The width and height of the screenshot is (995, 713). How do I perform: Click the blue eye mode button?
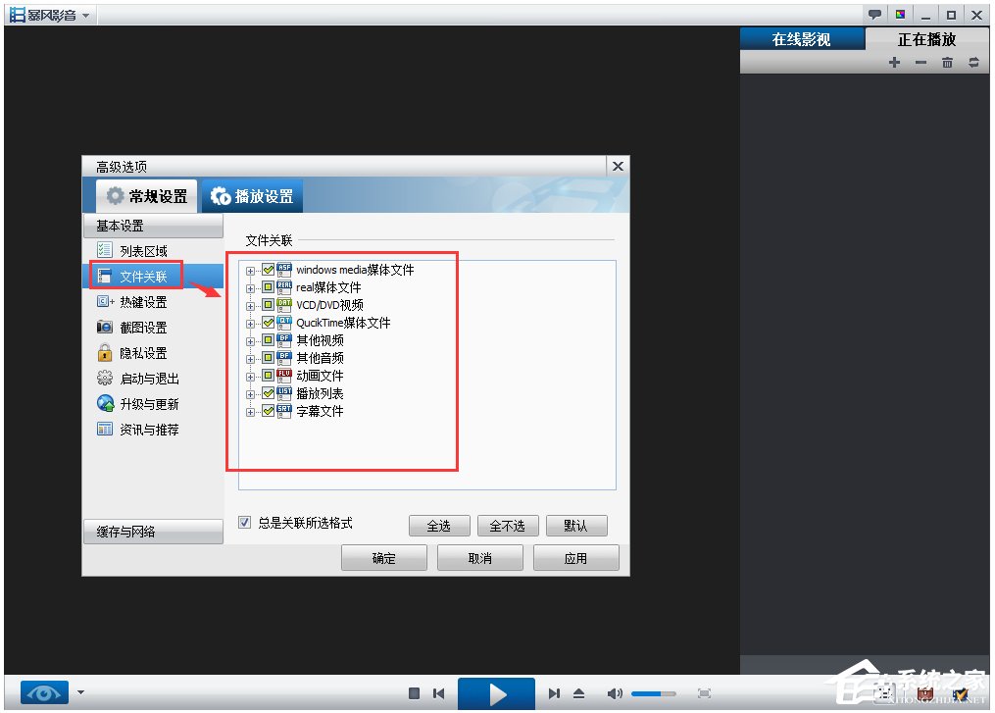pyautogui.click(x=44, y=692)
